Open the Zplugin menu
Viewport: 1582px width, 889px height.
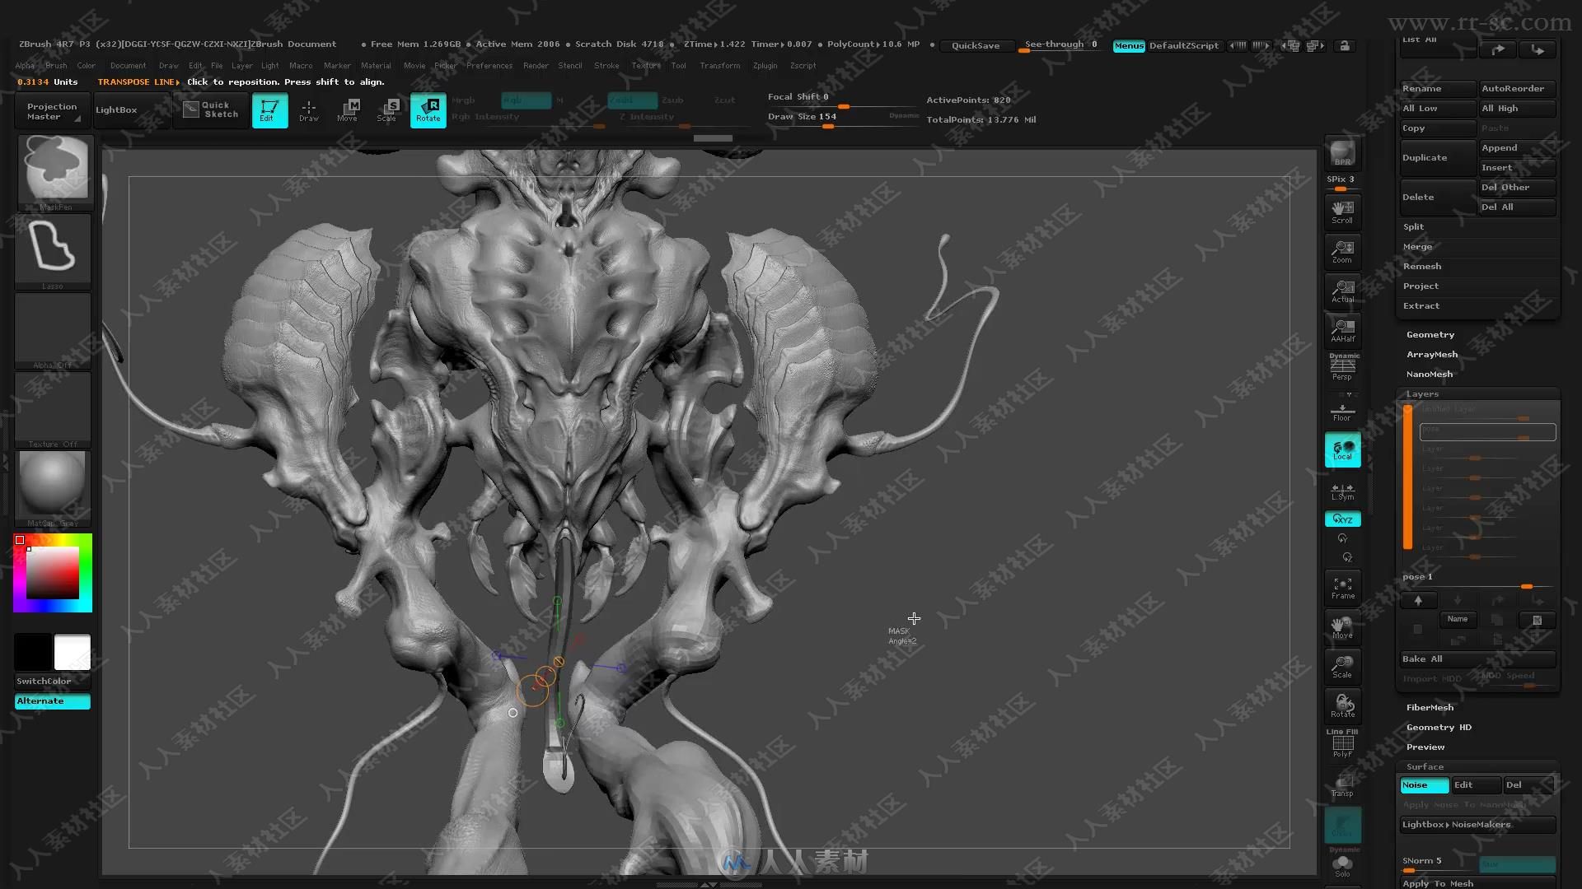tap(765, 66)
